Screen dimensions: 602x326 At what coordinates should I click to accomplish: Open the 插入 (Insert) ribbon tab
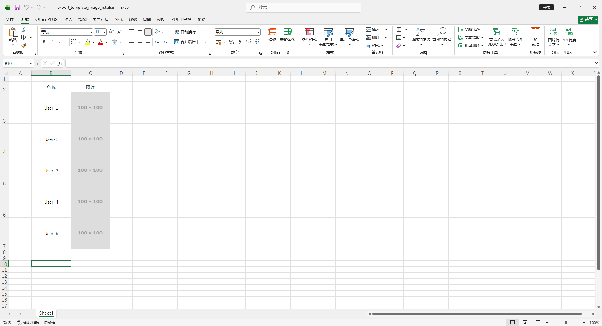point(68,19)
